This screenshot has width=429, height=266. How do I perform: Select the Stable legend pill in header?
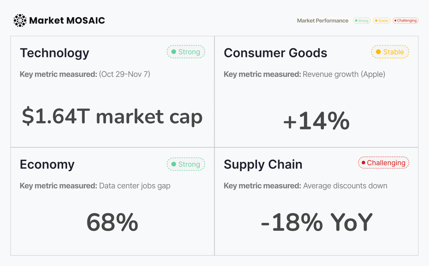pyautogui.click(x=381, y=21)
